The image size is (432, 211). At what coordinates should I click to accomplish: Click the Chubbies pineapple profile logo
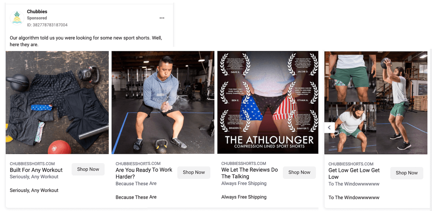pos(17,18)
